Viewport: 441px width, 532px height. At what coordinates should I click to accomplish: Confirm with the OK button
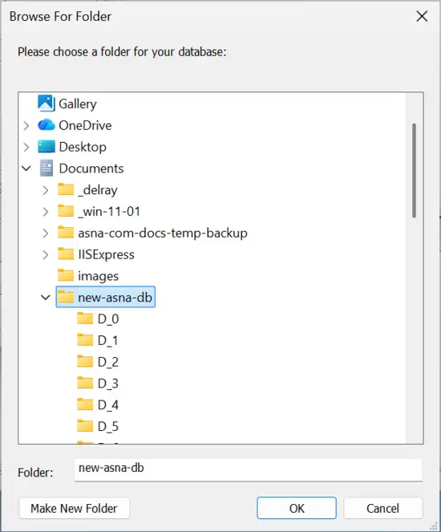tap(297, 508)
